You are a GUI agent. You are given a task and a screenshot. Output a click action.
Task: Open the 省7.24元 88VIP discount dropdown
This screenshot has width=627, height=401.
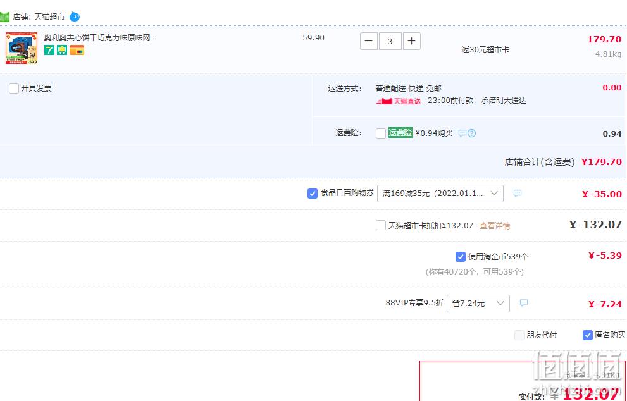coord(478,304)
